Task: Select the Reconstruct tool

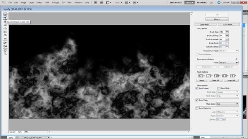Action: (x=5, y=18)
